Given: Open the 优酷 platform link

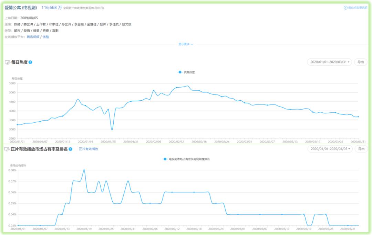Looking at the screenshot, I should point(46,37).
